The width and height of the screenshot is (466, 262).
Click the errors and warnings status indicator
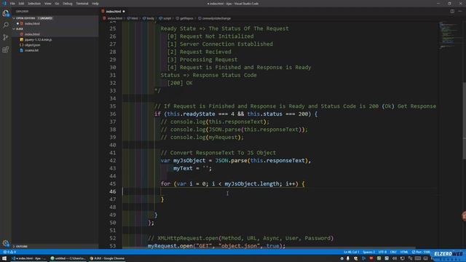9,252
